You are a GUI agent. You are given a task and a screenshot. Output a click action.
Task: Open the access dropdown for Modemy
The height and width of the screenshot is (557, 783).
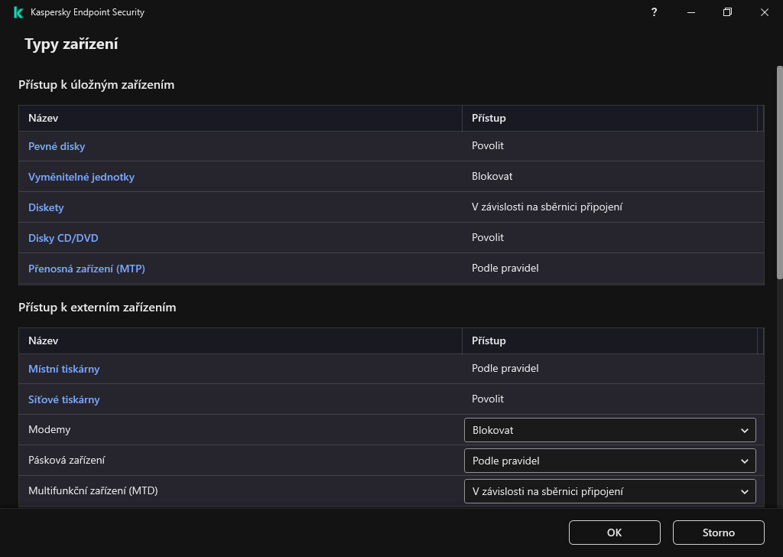[609, 430]
